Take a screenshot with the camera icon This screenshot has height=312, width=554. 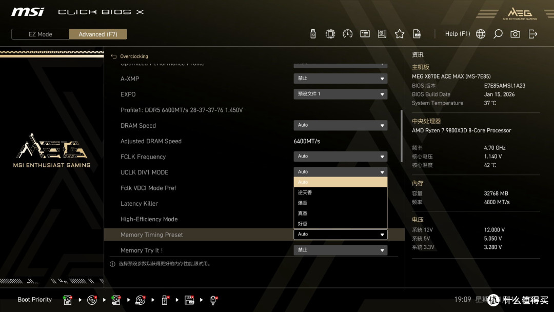pyautogui.click(x=515, y=34)
